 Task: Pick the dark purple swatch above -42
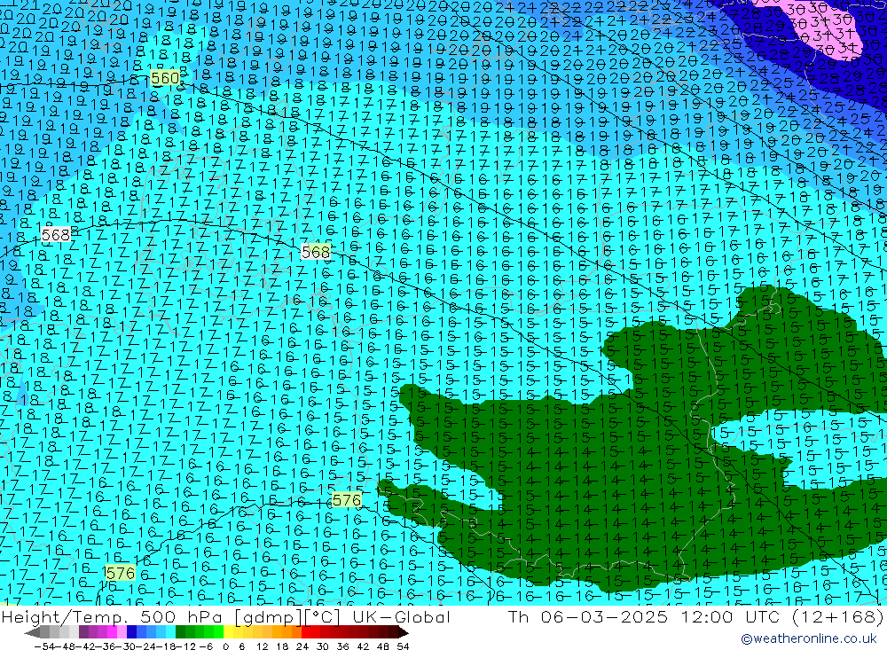coord(83,632)
